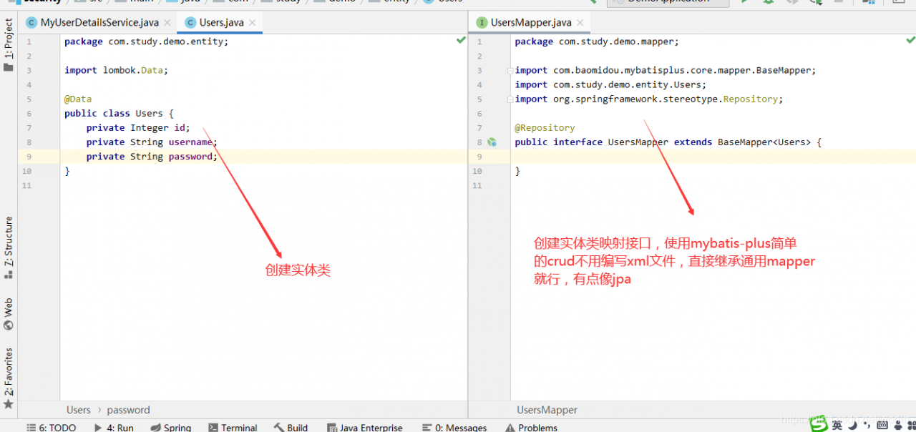Click 'import lombok.Data;' in Users.java

pyautogui.click(x=116, y=71)
